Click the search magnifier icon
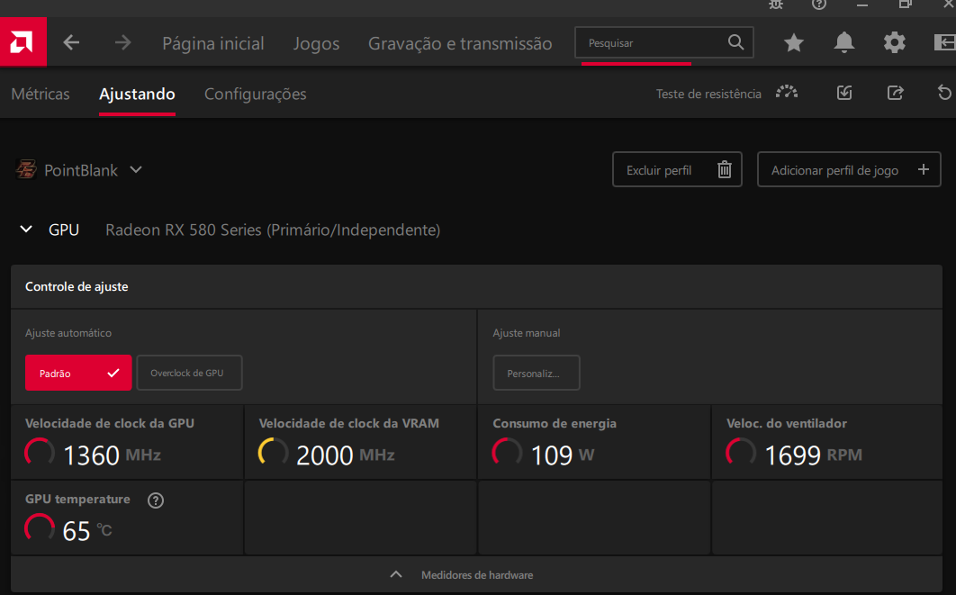The image size is (956, 595). [735, 42]
